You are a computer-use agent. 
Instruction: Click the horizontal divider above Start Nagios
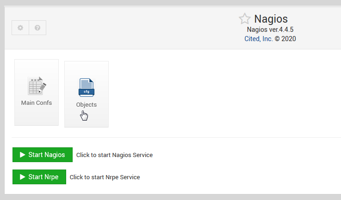coord(176,137)
